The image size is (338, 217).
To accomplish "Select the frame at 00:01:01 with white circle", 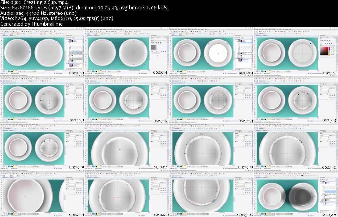I will (x=211, y=51).
